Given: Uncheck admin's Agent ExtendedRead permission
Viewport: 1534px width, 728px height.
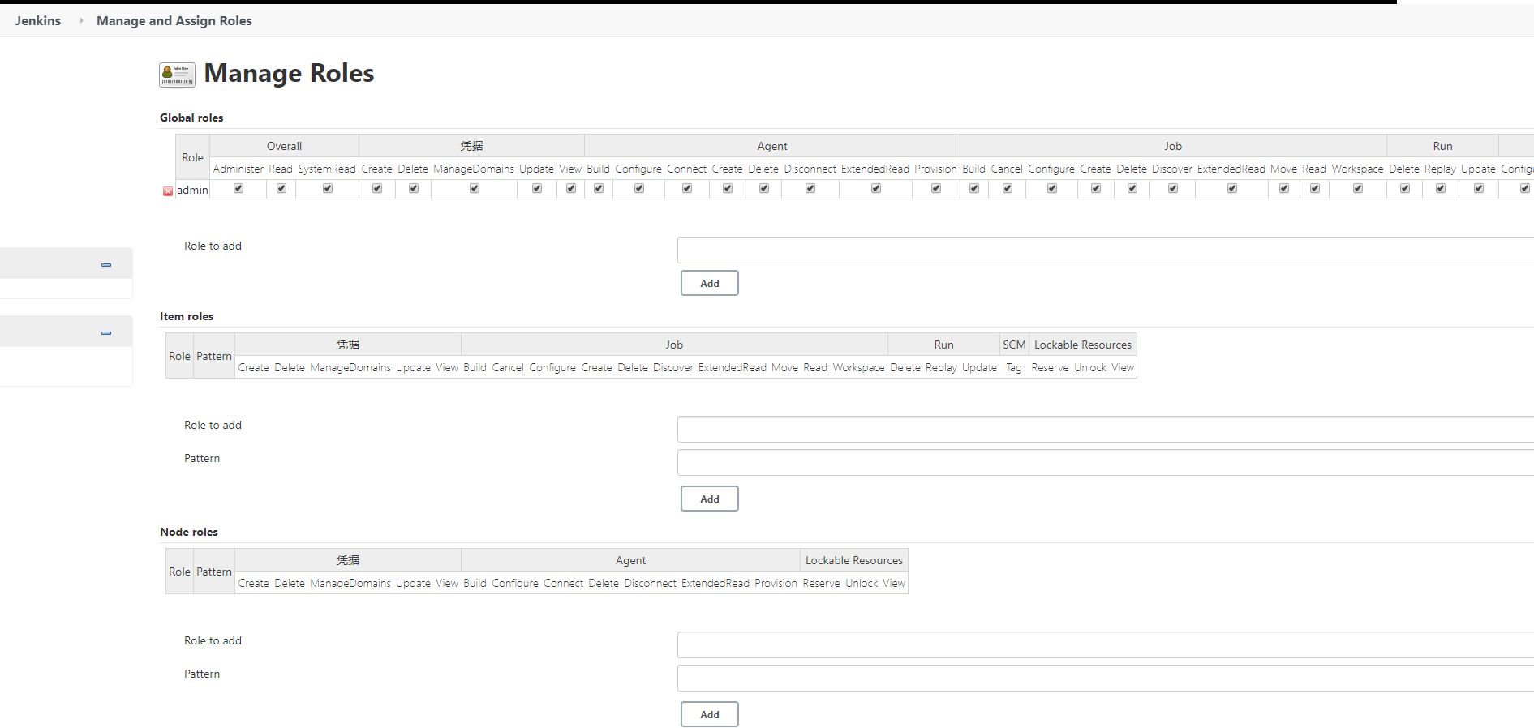Looking at the screenshot, I should click(x=876, y=188).
